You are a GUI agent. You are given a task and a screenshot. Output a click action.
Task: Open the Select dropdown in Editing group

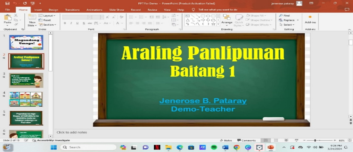tap(287, 25)
